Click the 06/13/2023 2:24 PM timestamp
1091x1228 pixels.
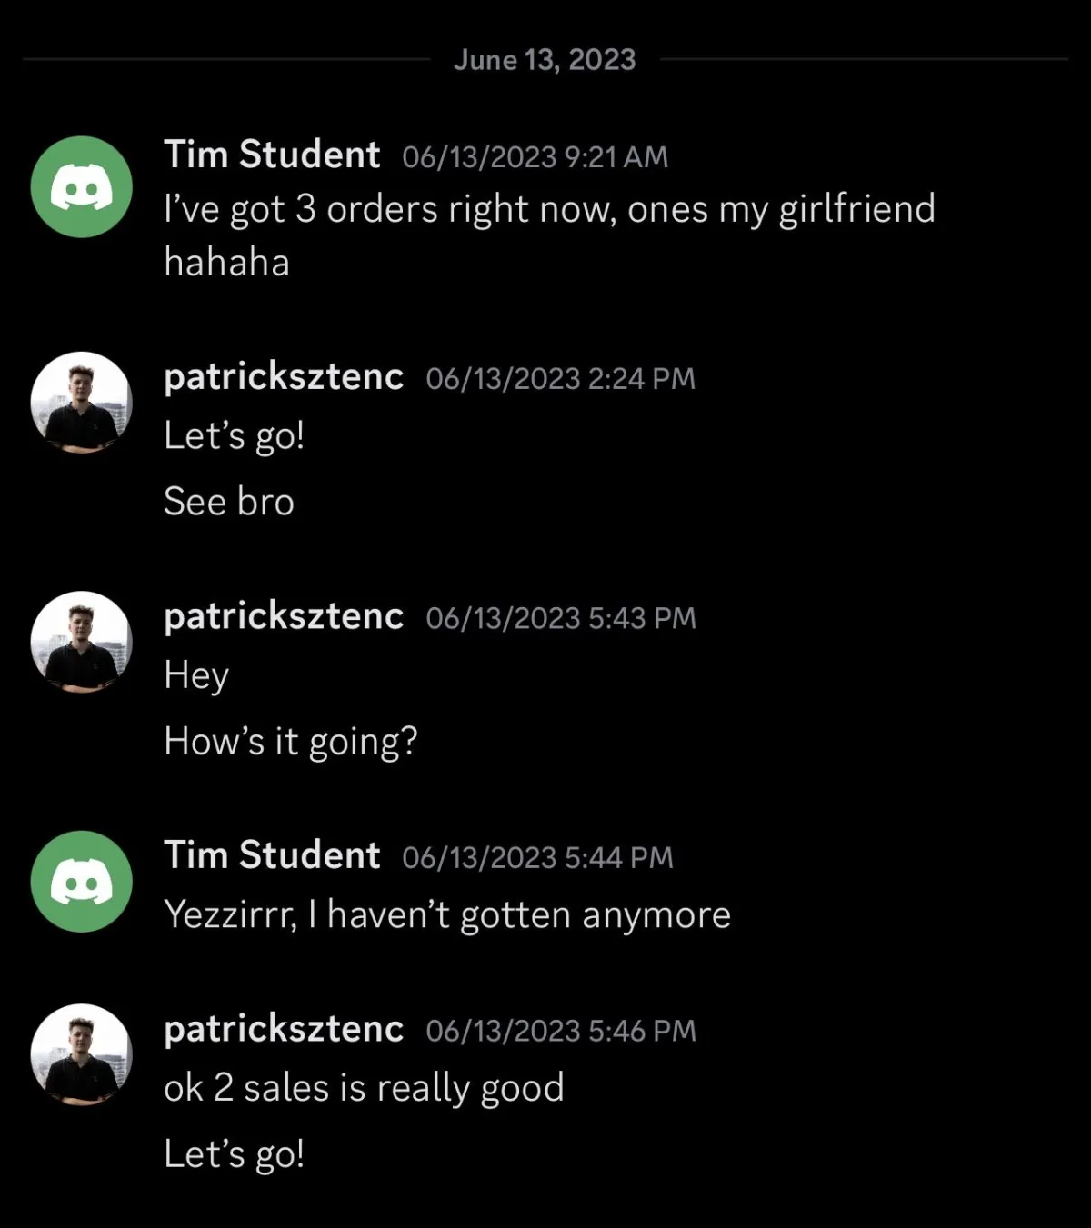[x=560, y=378]
